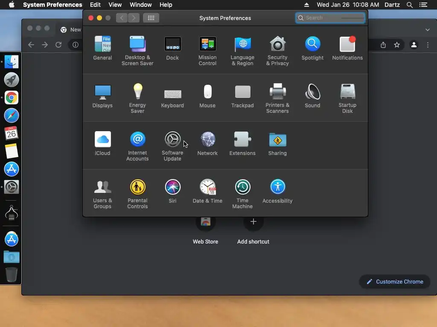Open Notifications preferences
437x327 pixels.
tap(347, 49)
